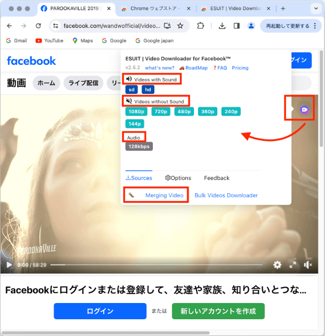The width and height of the screenshot is (325, 336).
Task: Play the video
Action: pyautogui.click(x=9, y=265)
